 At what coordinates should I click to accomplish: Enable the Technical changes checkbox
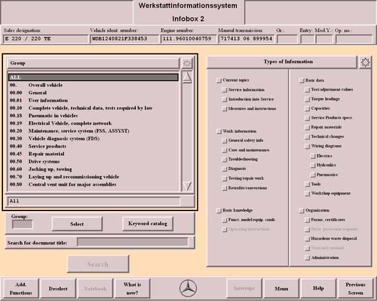307,137
